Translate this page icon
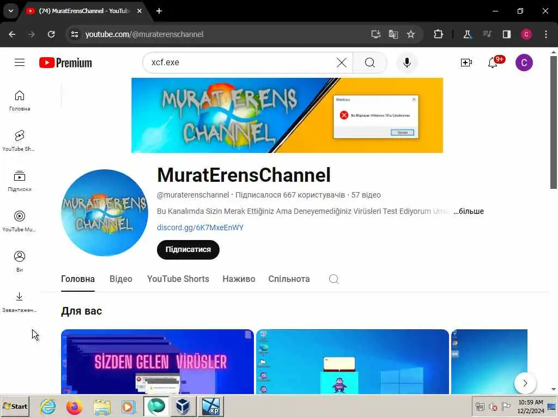 [393, 34]
